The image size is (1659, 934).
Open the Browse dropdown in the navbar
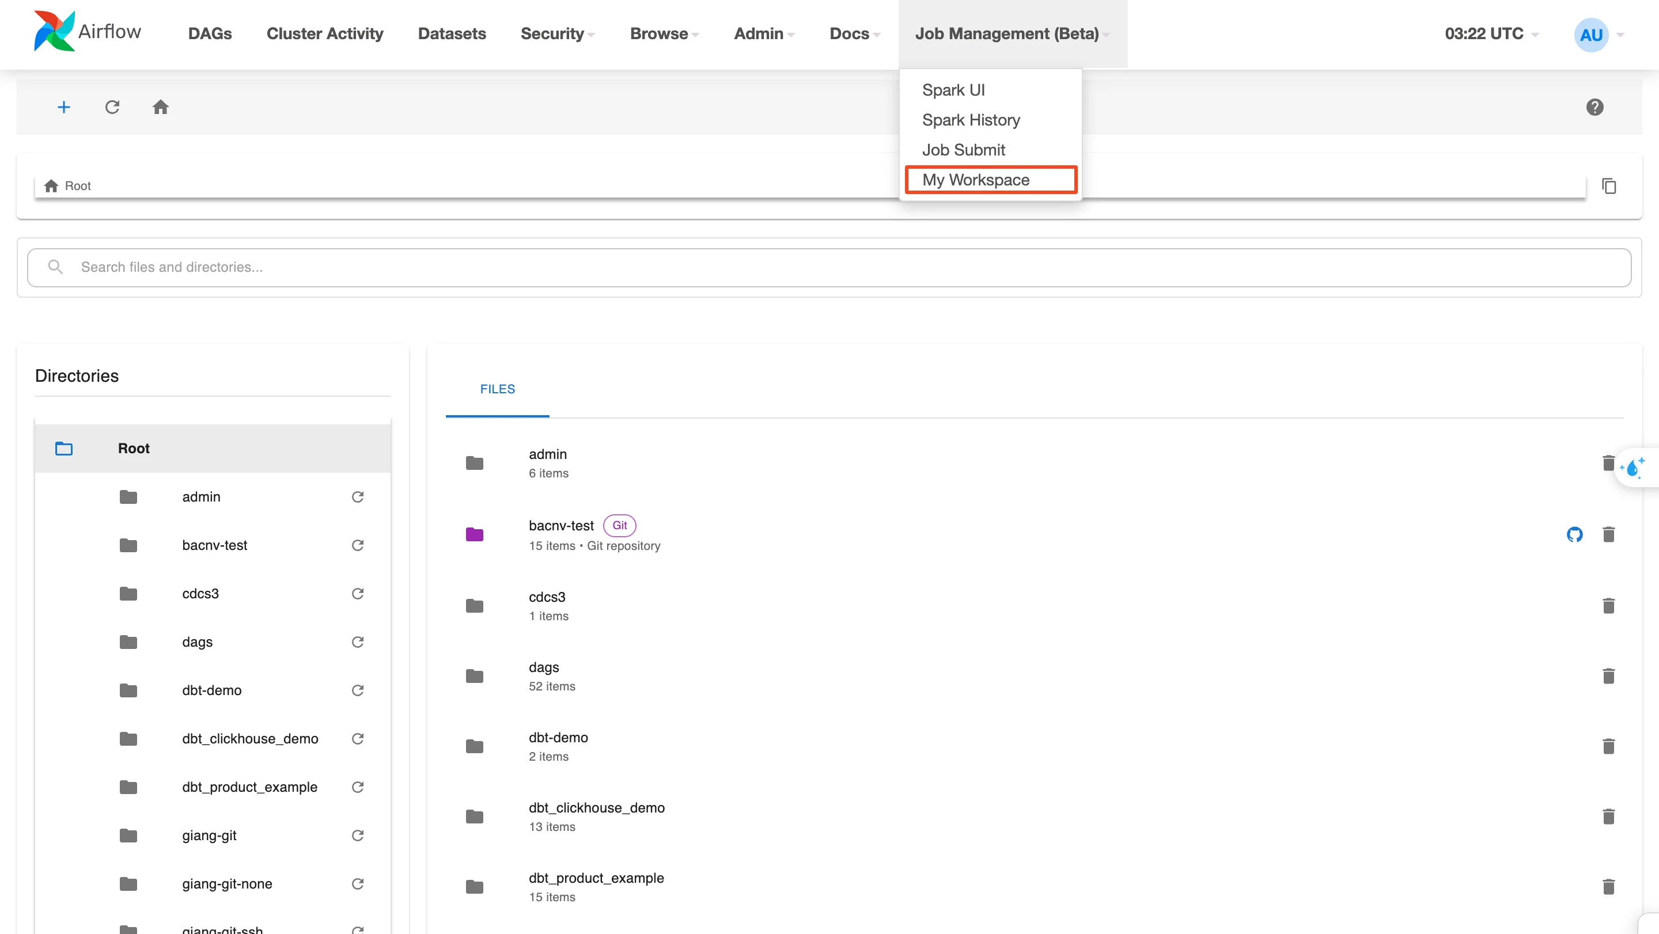click(664, 33)
